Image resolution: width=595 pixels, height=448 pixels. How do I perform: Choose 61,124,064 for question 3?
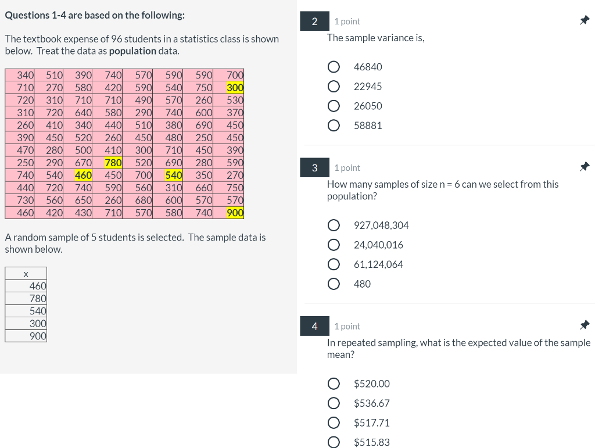(x=334, y=264)
